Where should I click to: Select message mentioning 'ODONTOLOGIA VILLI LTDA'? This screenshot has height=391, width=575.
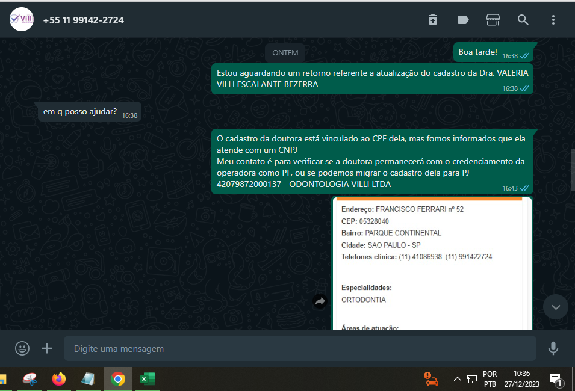point(372,162)
